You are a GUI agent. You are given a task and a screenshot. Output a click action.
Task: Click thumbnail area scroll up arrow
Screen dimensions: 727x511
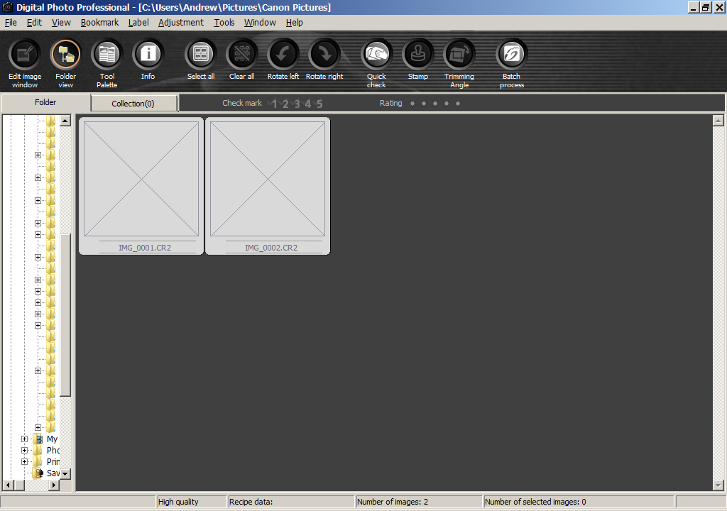click(718, 121)
